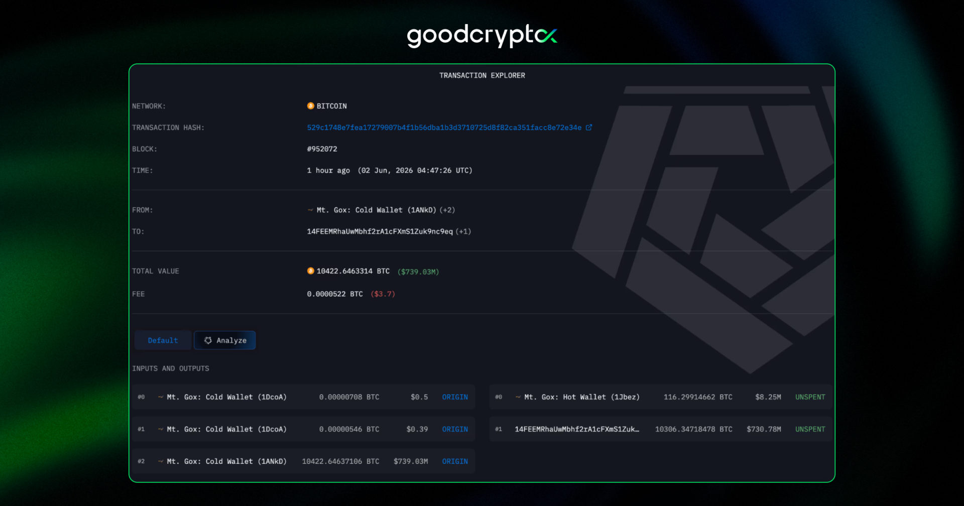Open transaction hash external link icon
Viewport: 964px width, 506px height.
tap(589, 128)
